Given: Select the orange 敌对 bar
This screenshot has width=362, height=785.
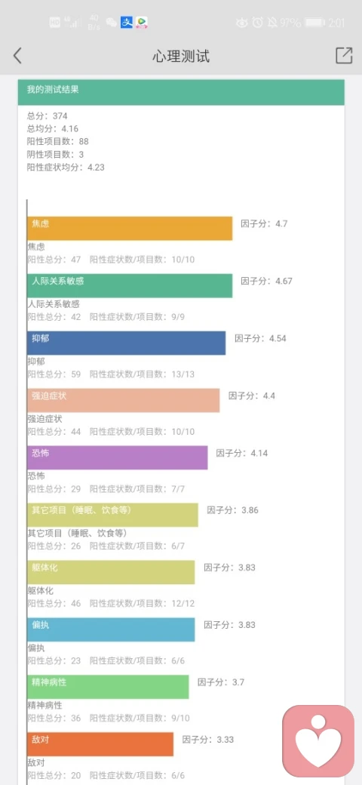Looking at the screenshot, I should coord(100,744).
